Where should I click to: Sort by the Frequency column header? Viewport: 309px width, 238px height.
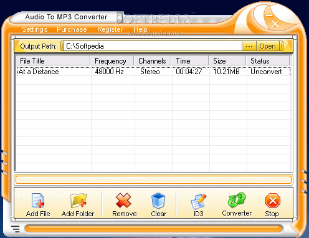(x=112, y=60)
